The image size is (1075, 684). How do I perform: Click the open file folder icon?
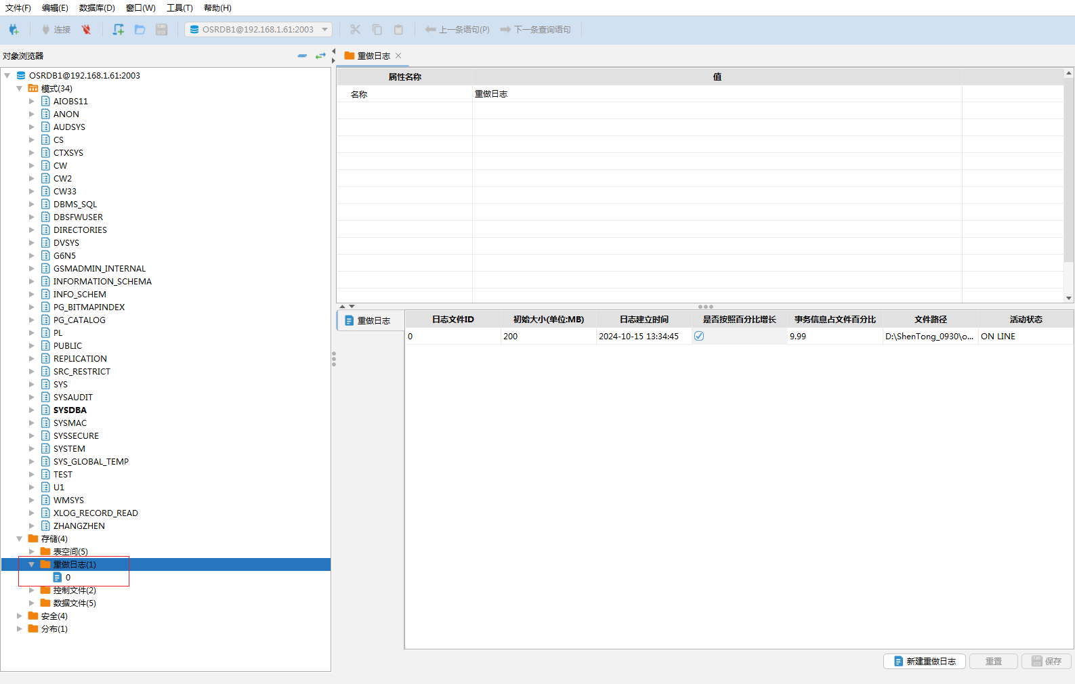140,30
